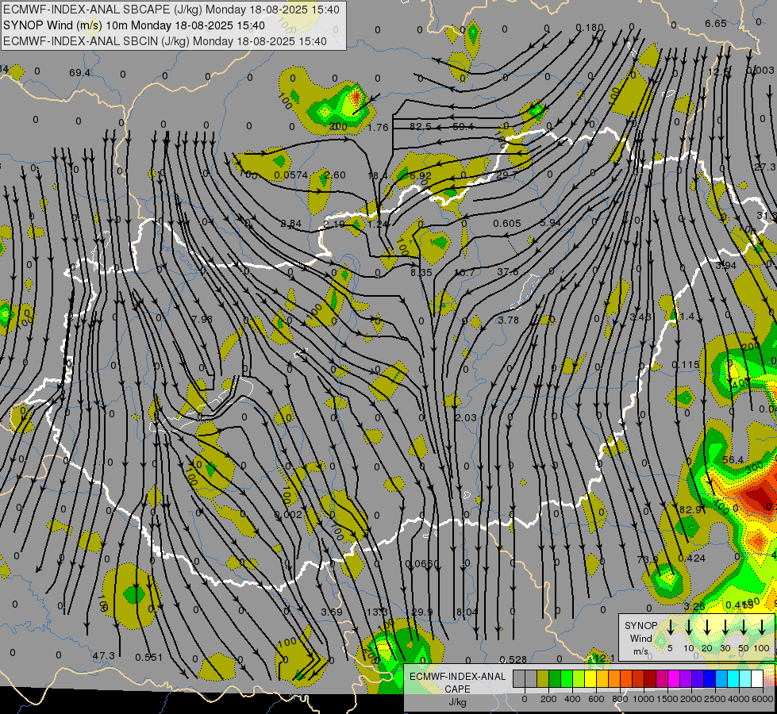Click the map value 3.78
The width and height of the screenshot is (777, 714).
[x=509, y=320]
